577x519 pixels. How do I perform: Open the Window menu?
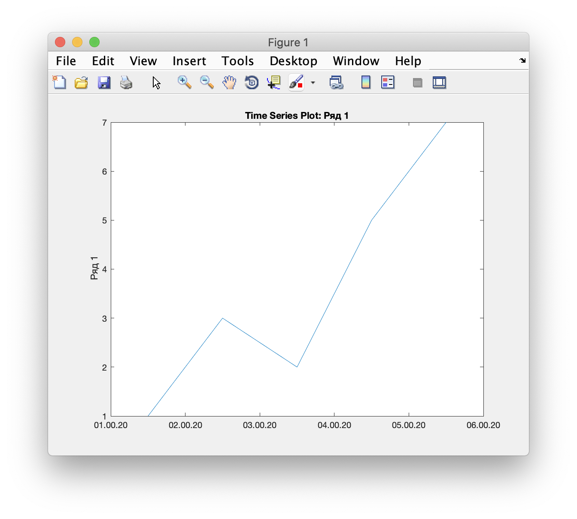(356, 61)
